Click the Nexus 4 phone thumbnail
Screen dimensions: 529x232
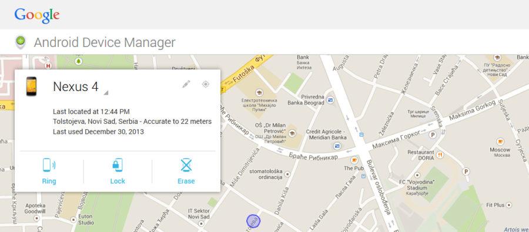(31, 86)
